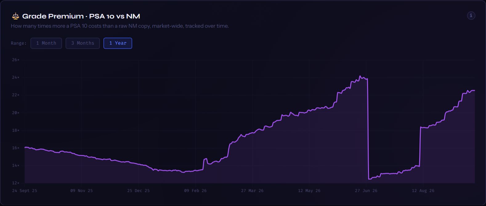Click the 16× y-axis label
This screenshot has height=206, width=486.
16,148
